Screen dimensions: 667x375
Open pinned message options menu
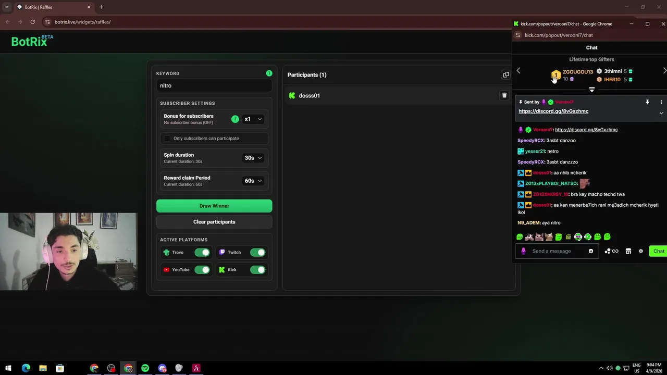[x=661, y=103]
